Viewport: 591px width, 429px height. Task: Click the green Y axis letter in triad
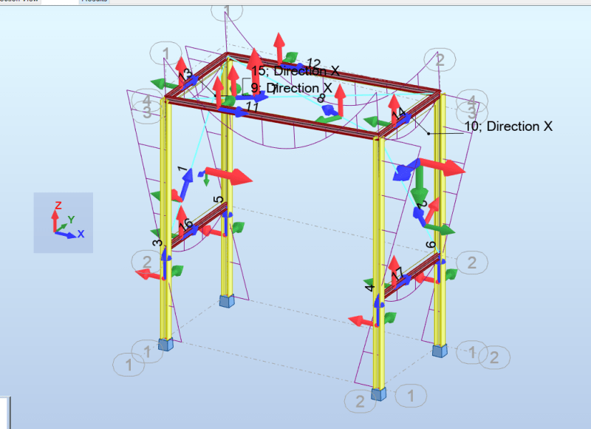point(71,219)
